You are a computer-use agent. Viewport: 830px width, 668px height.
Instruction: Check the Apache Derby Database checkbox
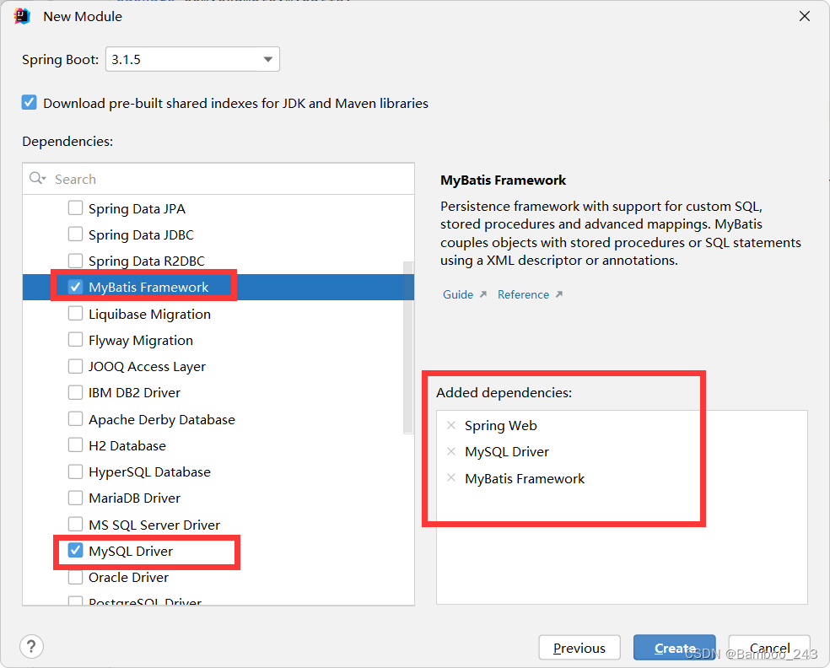75,418
